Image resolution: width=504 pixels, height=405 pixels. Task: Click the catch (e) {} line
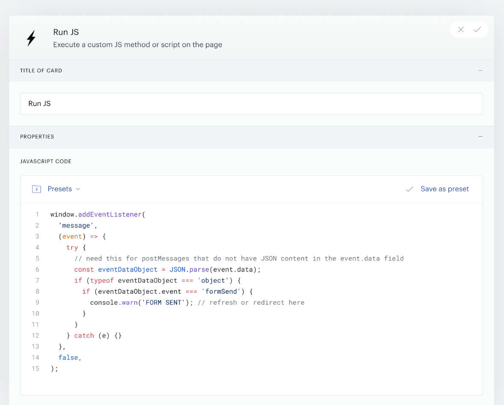coord(94,336)
